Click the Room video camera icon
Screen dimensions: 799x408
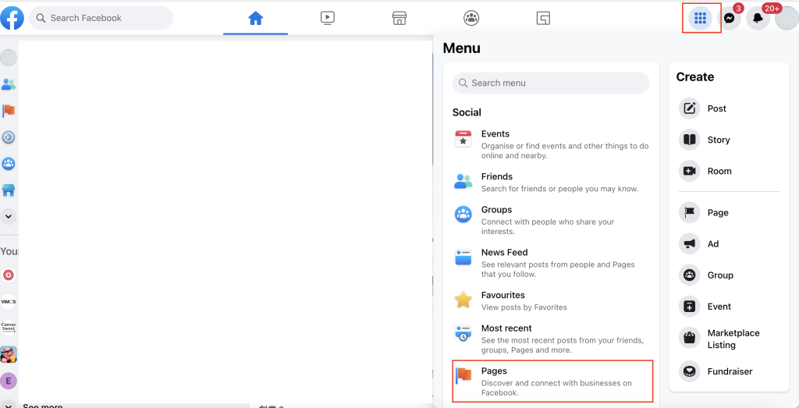(x=690, y=171)
